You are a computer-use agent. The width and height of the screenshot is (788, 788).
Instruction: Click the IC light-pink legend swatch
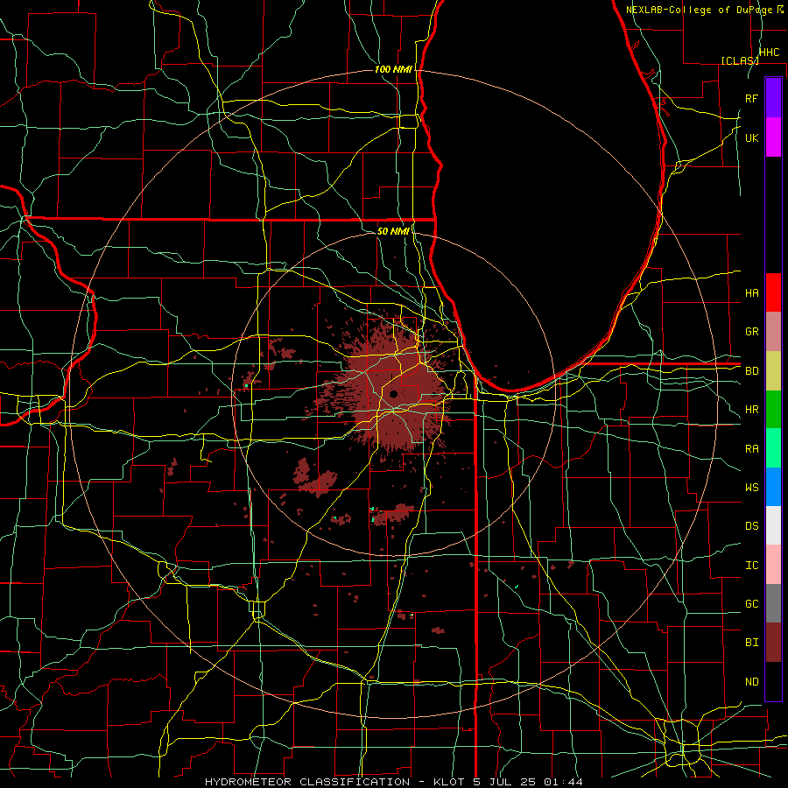[773, 565]
